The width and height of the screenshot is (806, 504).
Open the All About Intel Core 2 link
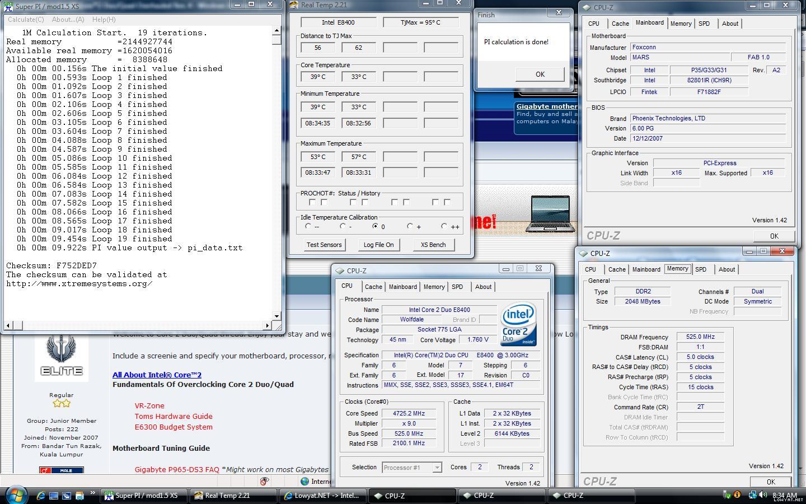click(x=157, y=375)
